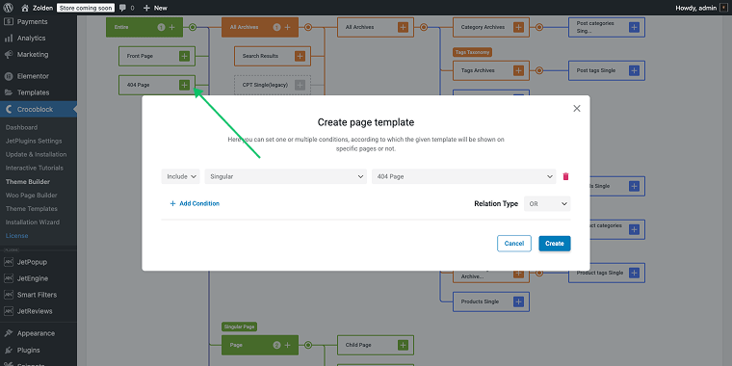
Task: Add template on Tags Archives plus
Action: pos(518,70)
